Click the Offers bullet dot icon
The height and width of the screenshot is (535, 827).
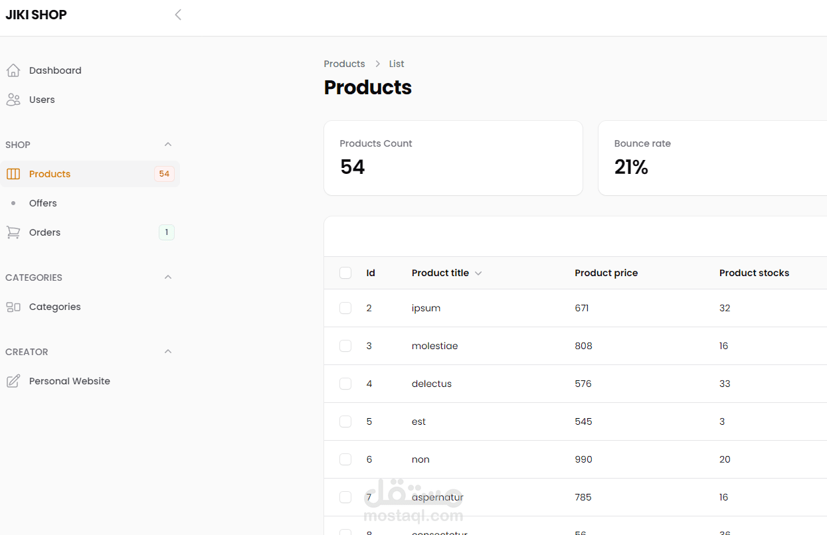13,203
